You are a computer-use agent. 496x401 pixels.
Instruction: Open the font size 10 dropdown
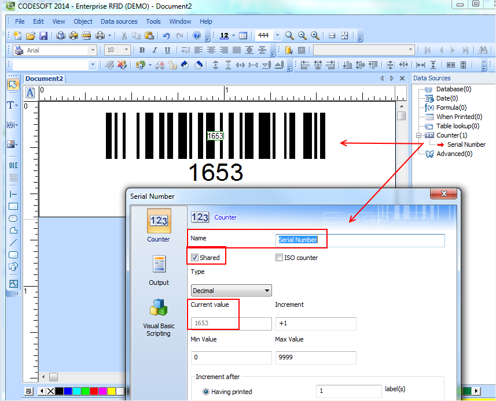click(126, 50)
